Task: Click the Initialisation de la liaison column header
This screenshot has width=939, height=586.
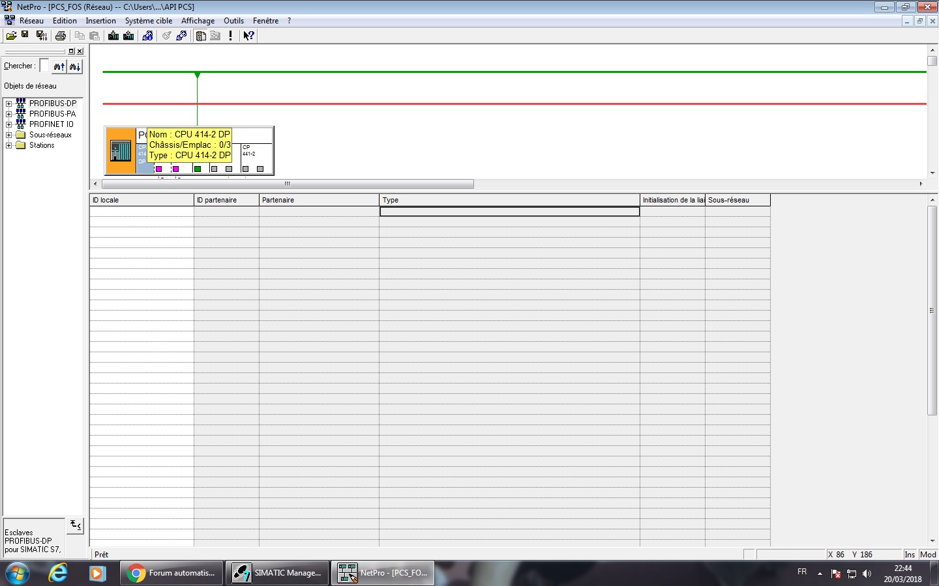Action: (x=672, y=200)
